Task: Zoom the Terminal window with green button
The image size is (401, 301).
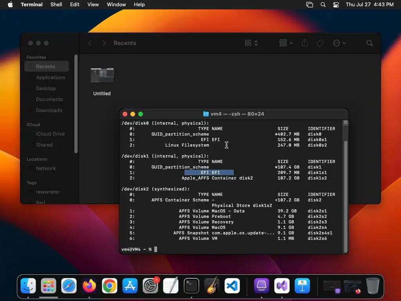Action: point(141,114)
